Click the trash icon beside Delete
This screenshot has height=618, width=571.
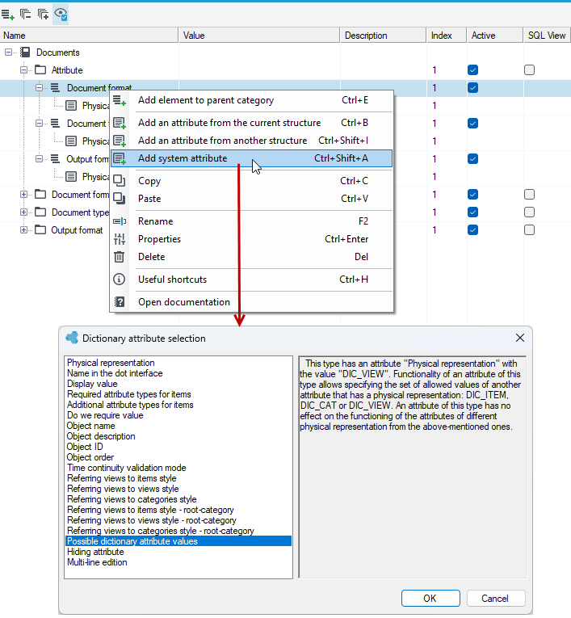(119, 257)
